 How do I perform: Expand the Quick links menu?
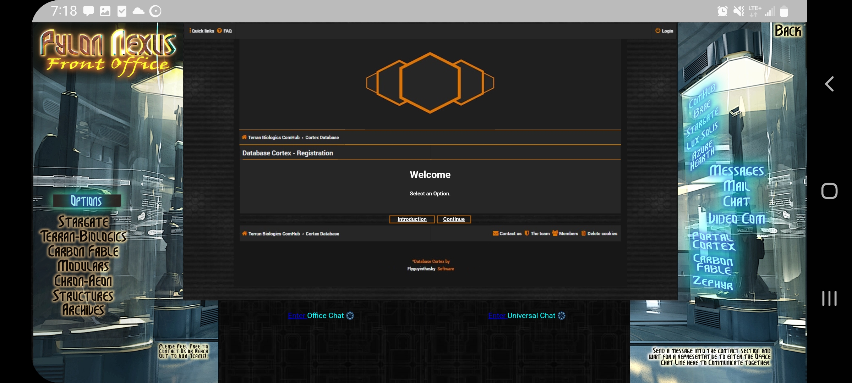(202, 31)
